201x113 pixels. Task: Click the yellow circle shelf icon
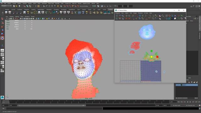35,13
